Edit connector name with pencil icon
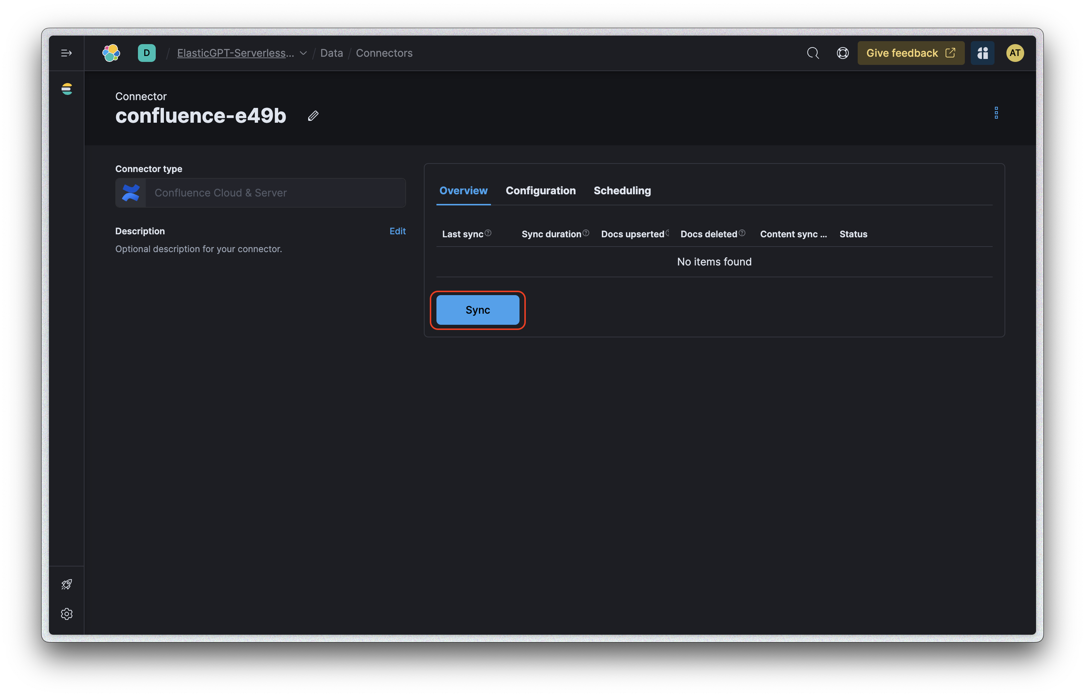Image resolution: width=1085 pixels, height=697 pixels. (x=313, y=116)
